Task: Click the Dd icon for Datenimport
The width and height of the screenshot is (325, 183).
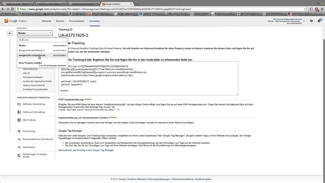Action: point(19,147)
